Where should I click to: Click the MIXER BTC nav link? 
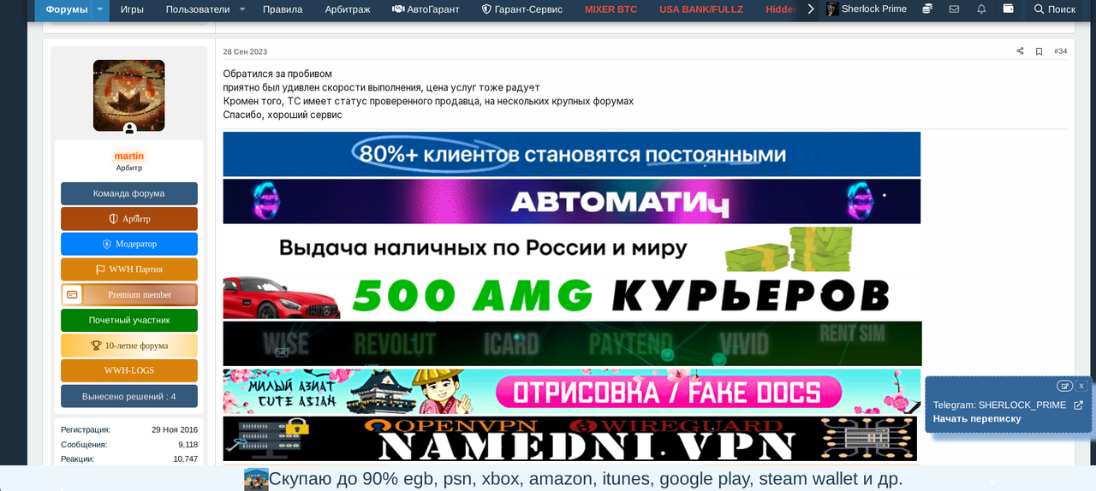611,9
